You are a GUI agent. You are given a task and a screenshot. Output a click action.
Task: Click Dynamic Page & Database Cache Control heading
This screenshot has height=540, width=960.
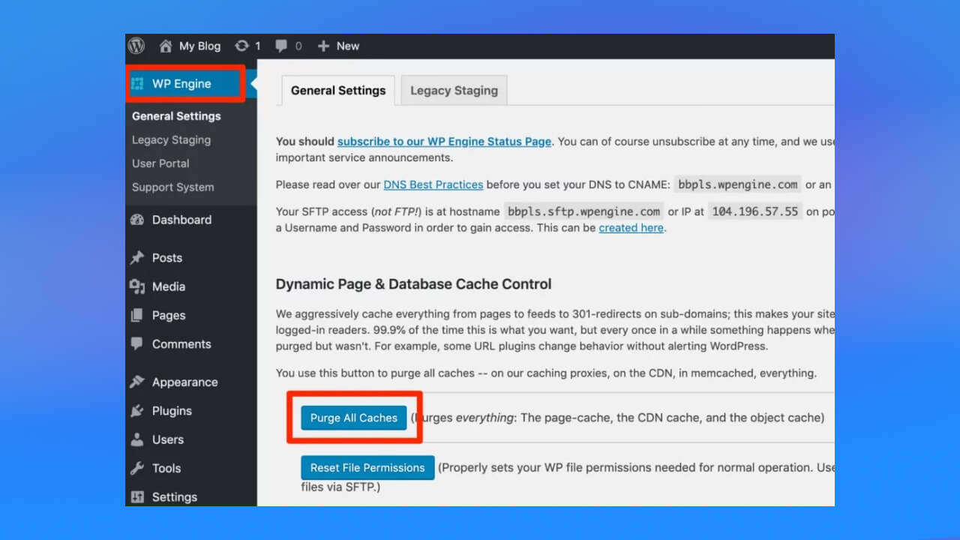coord(413,284)
